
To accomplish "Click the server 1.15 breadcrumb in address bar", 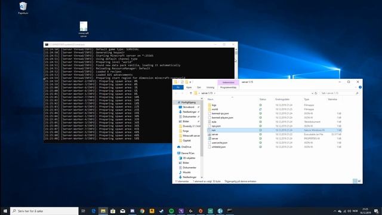I will coord(207,93).
